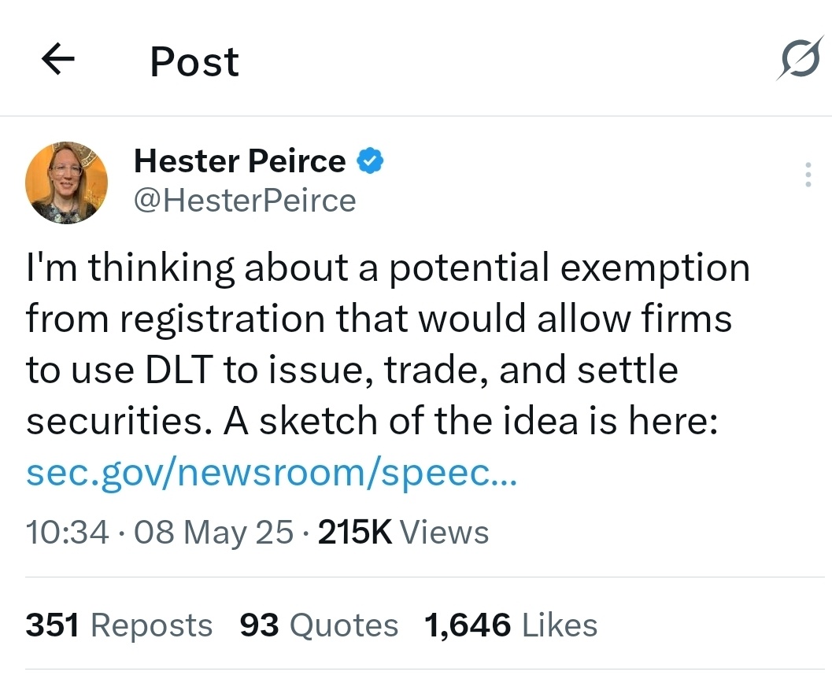832x675 pixels.
Task: Tap the Post header title
Action: [194, 61]
